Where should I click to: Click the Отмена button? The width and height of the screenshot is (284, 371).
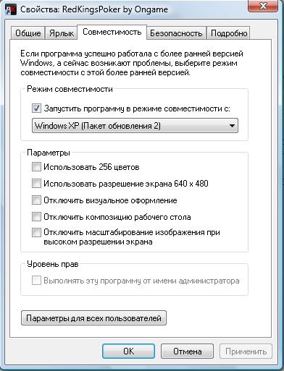tap(187, 351)
